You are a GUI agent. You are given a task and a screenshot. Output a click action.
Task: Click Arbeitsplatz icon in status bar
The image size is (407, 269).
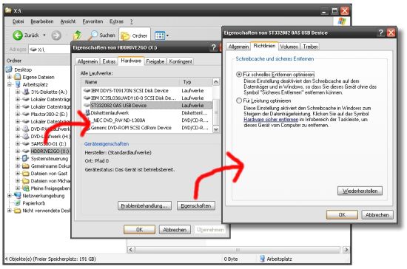263,259
